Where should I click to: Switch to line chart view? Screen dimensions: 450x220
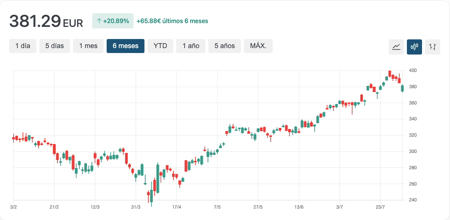coord(396,47)
